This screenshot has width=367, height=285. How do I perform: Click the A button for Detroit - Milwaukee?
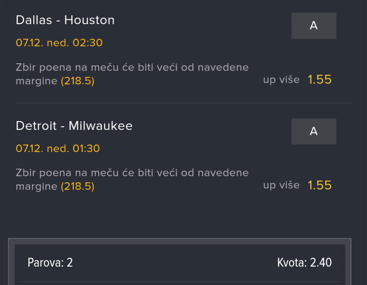coord(313,131)
